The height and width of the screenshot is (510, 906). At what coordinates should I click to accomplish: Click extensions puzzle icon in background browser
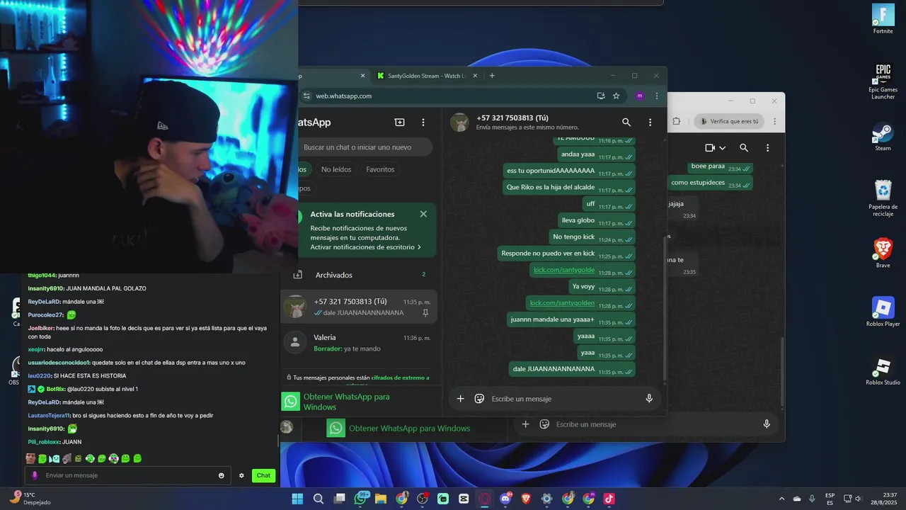coord(676,121)
